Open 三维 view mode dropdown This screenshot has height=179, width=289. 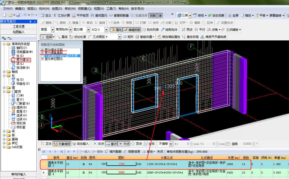click(x=190, y=16)
